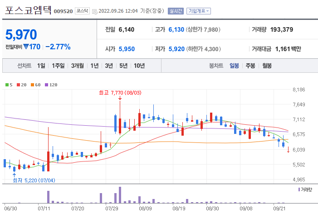Click the green 5-day average swatch
Image resolution: width=318 pixels, height=213 pixels.
(7, 85)
